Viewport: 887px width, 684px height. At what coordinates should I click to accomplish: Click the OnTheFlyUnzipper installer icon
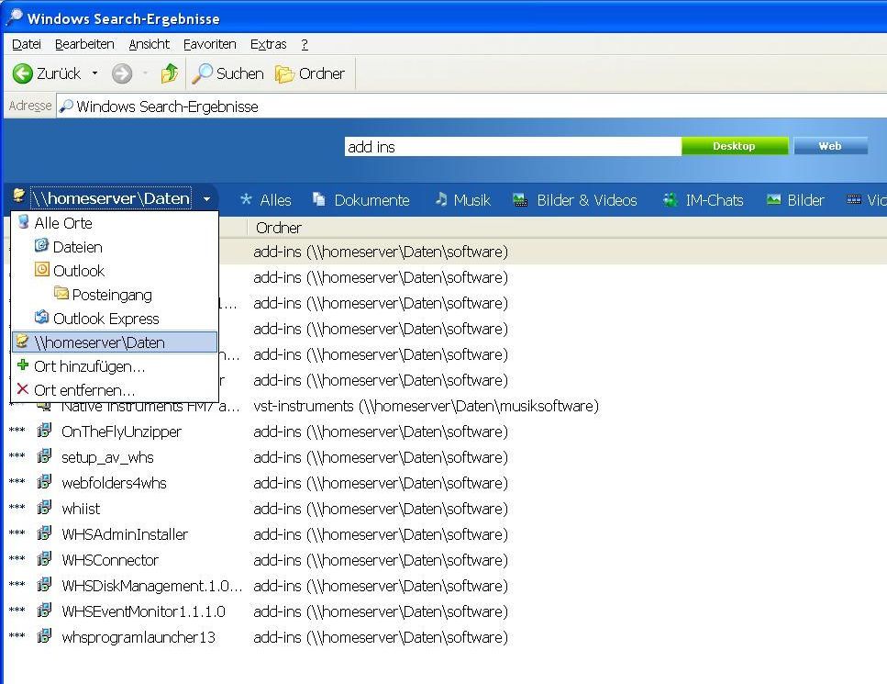click(44, 431)
